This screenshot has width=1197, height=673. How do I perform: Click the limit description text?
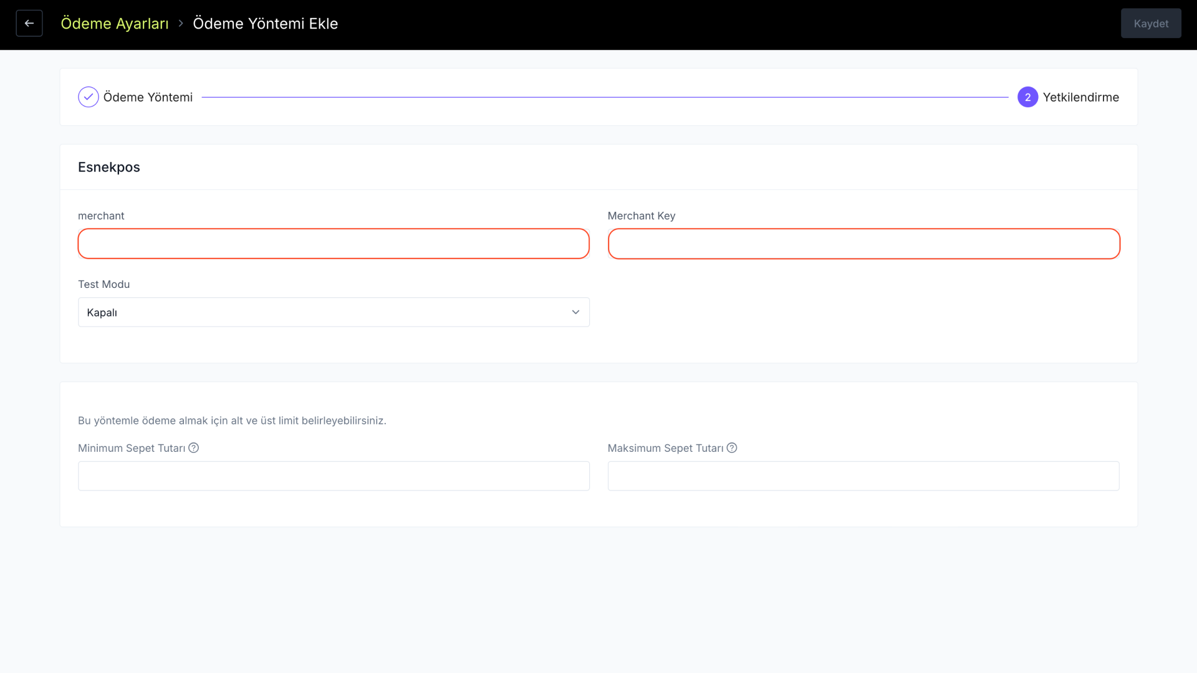[x=232, y=421]
